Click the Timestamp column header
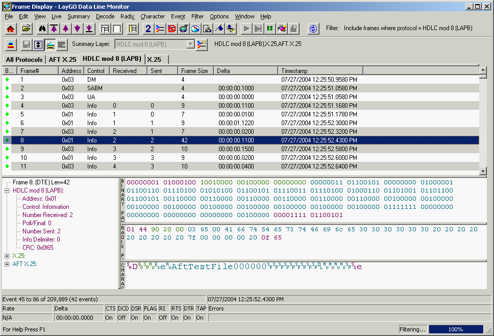This screenshot has width=494, height=336. [320, 71]
